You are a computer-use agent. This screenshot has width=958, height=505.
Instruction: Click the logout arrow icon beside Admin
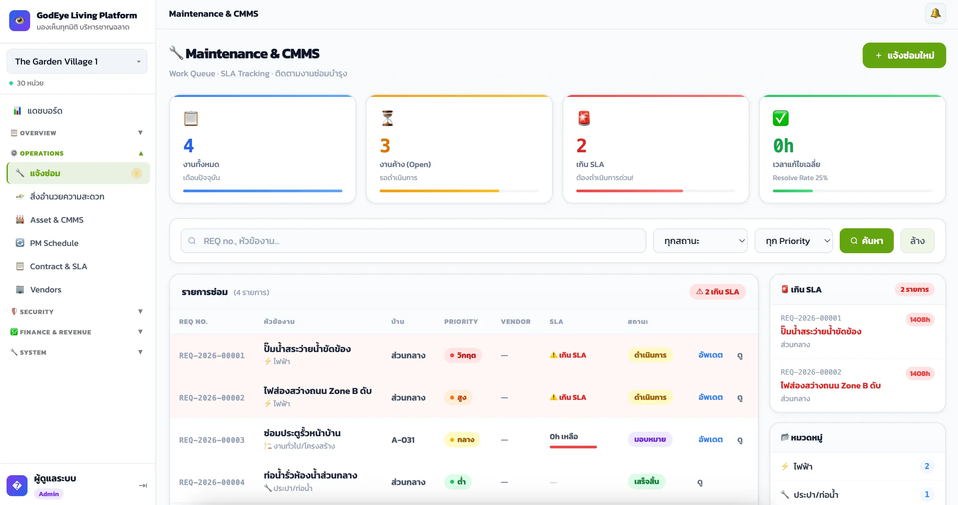click(143, 485)
